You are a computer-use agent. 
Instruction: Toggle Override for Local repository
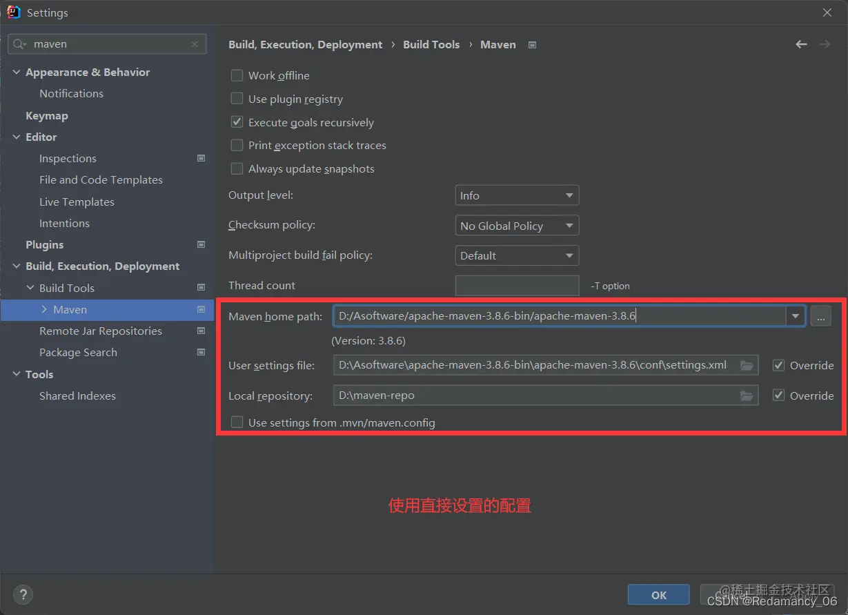pos(778,396)
